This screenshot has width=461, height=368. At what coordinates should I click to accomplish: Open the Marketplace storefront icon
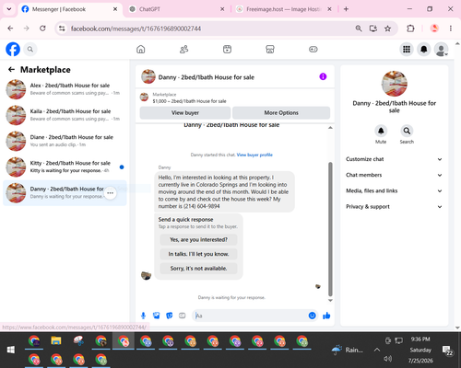[270, 49]
